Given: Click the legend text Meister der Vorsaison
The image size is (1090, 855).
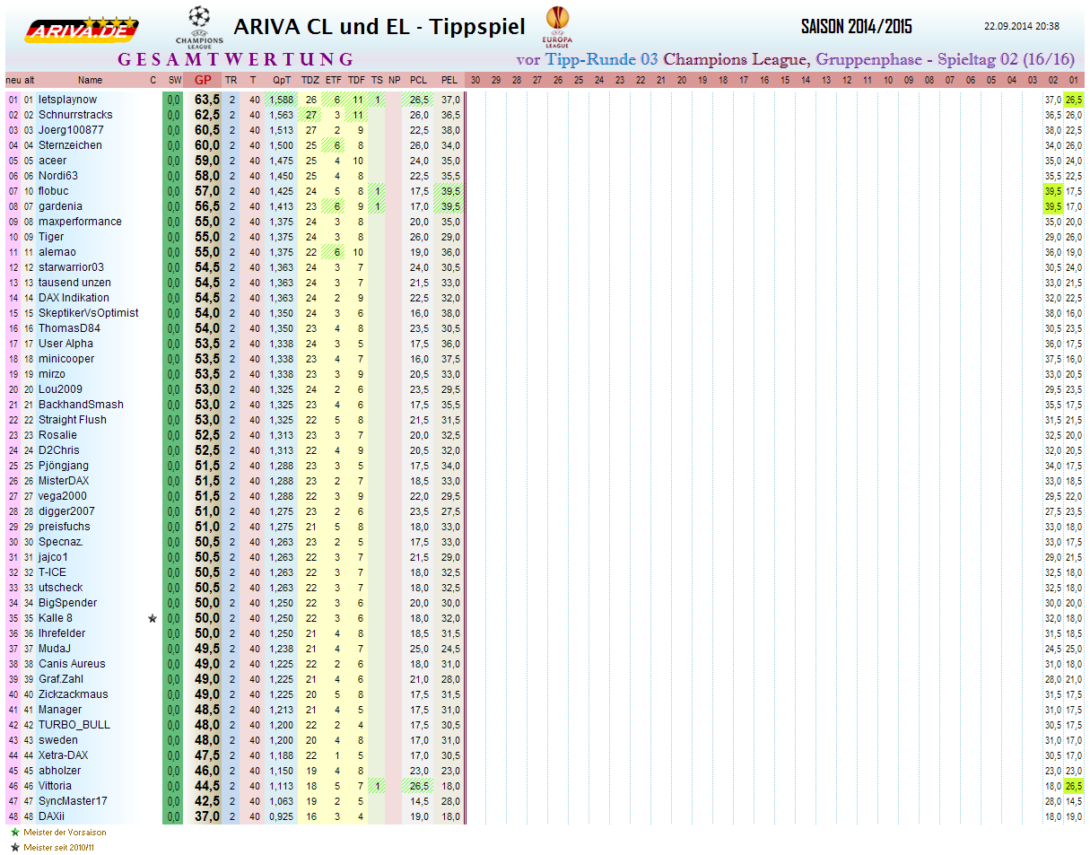Looking at the screenshot, I should [x=65, y=833].
